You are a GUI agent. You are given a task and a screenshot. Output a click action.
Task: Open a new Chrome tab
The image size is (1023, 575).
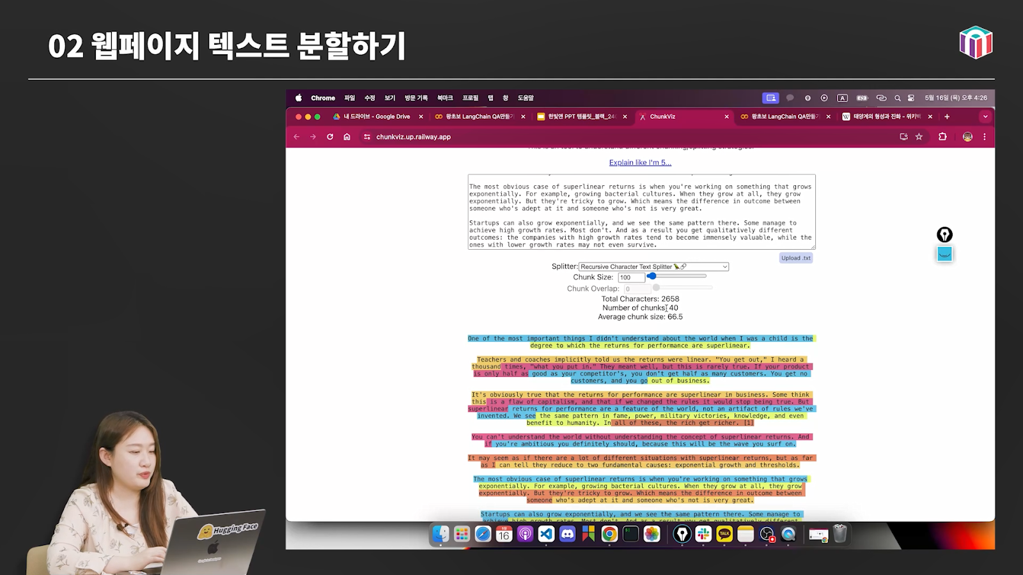coord(947,117)
